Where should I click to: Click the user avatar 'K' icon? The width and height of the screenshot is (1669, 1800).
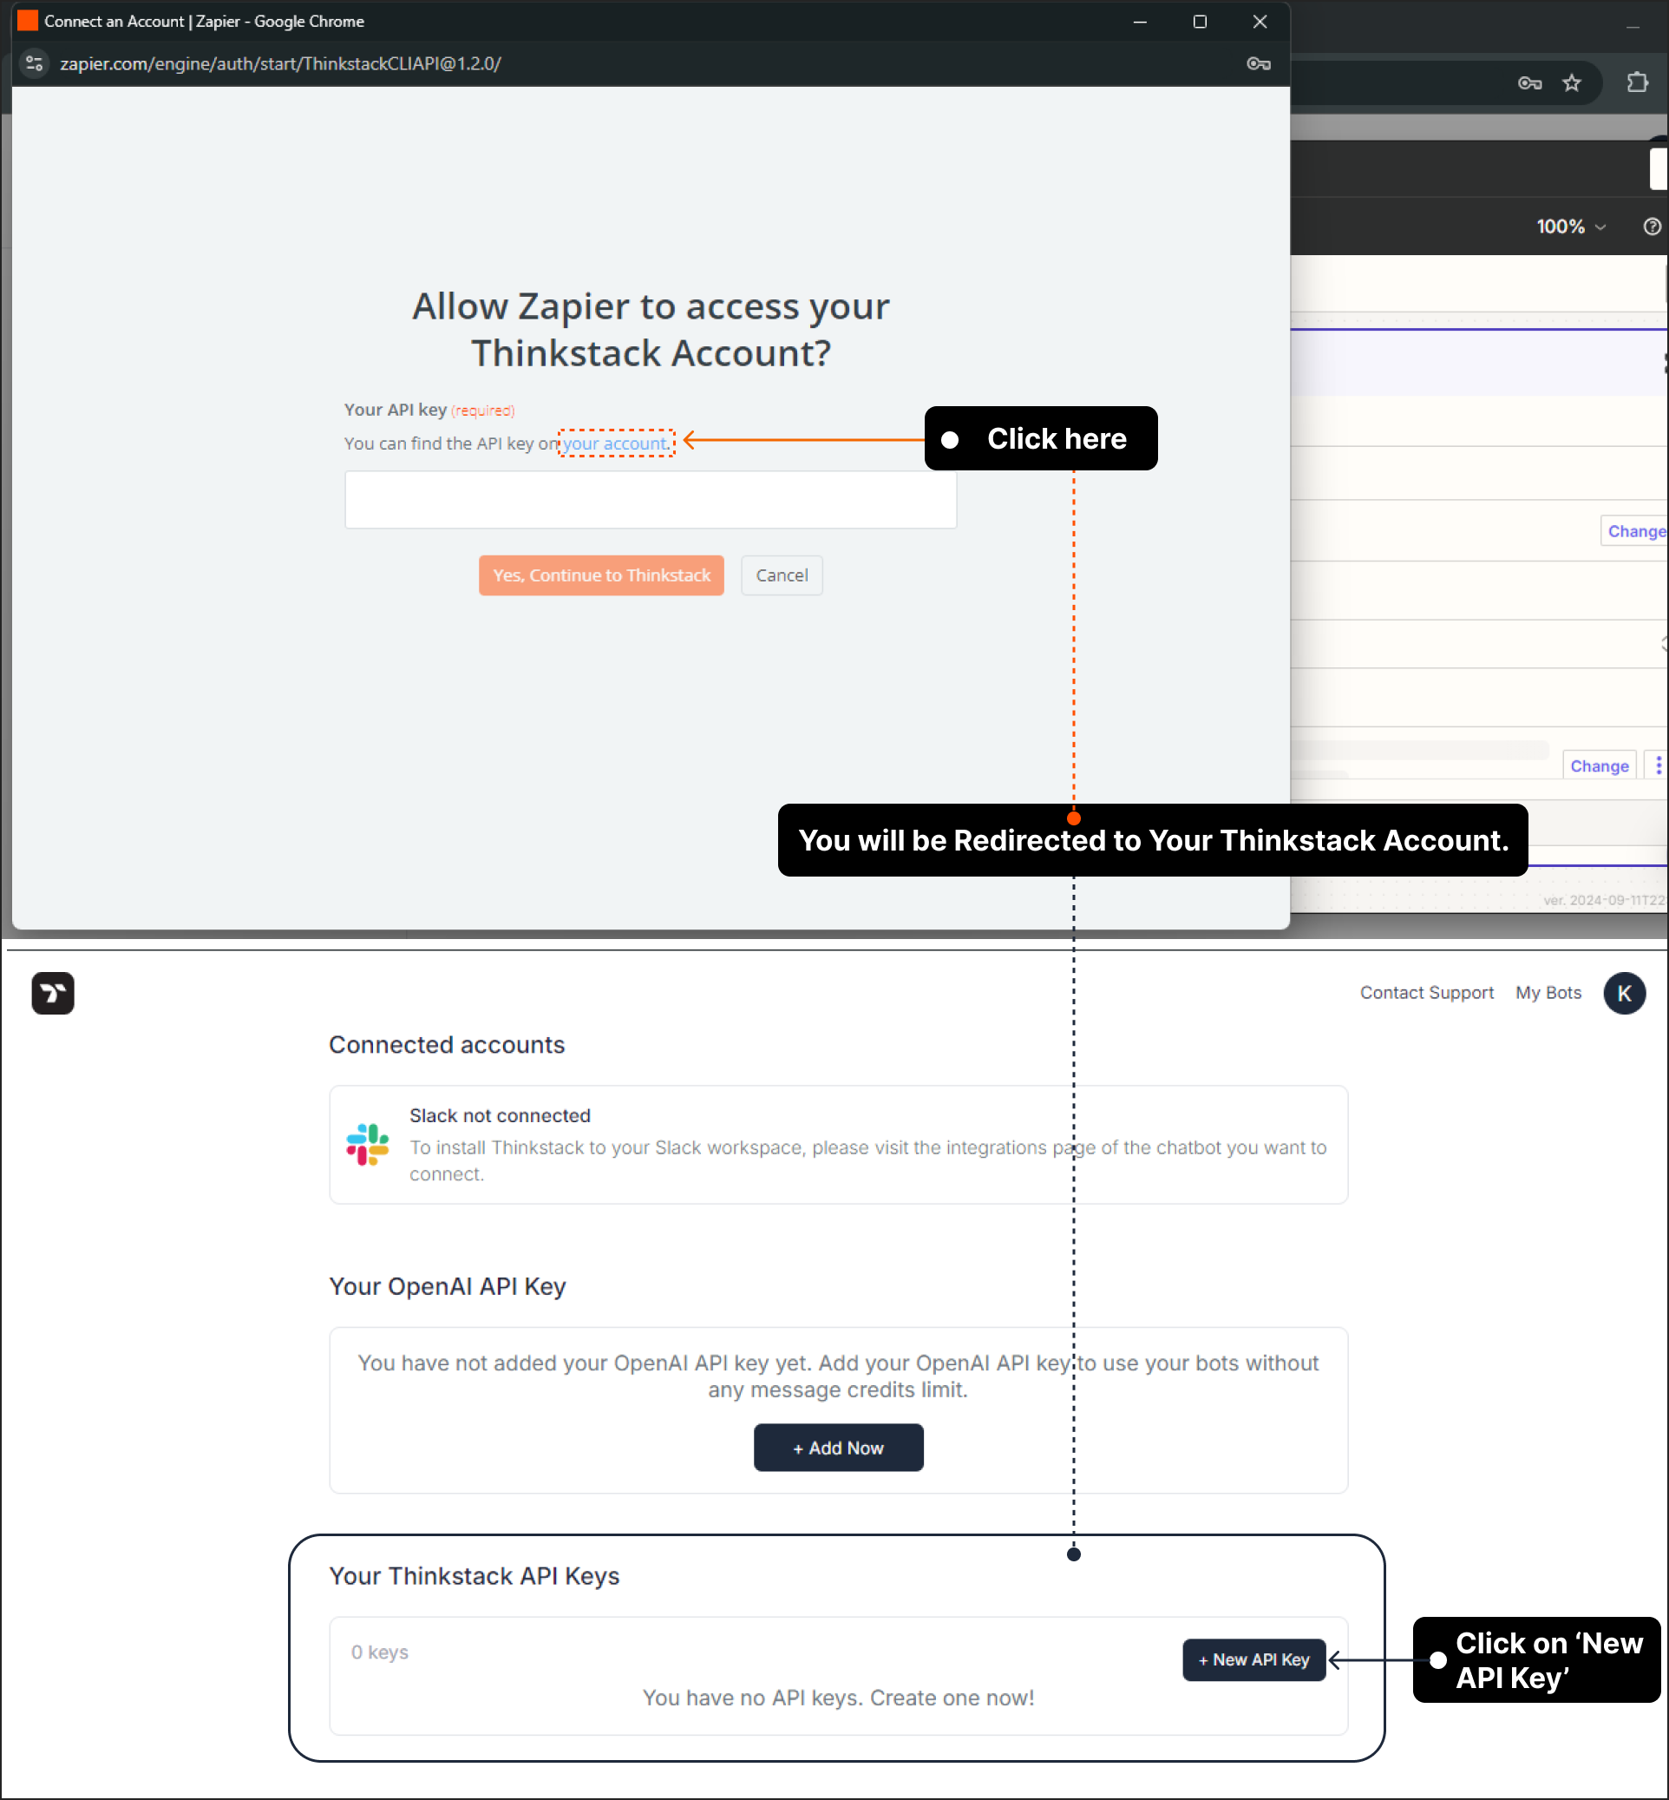(x=1624, y=994)
